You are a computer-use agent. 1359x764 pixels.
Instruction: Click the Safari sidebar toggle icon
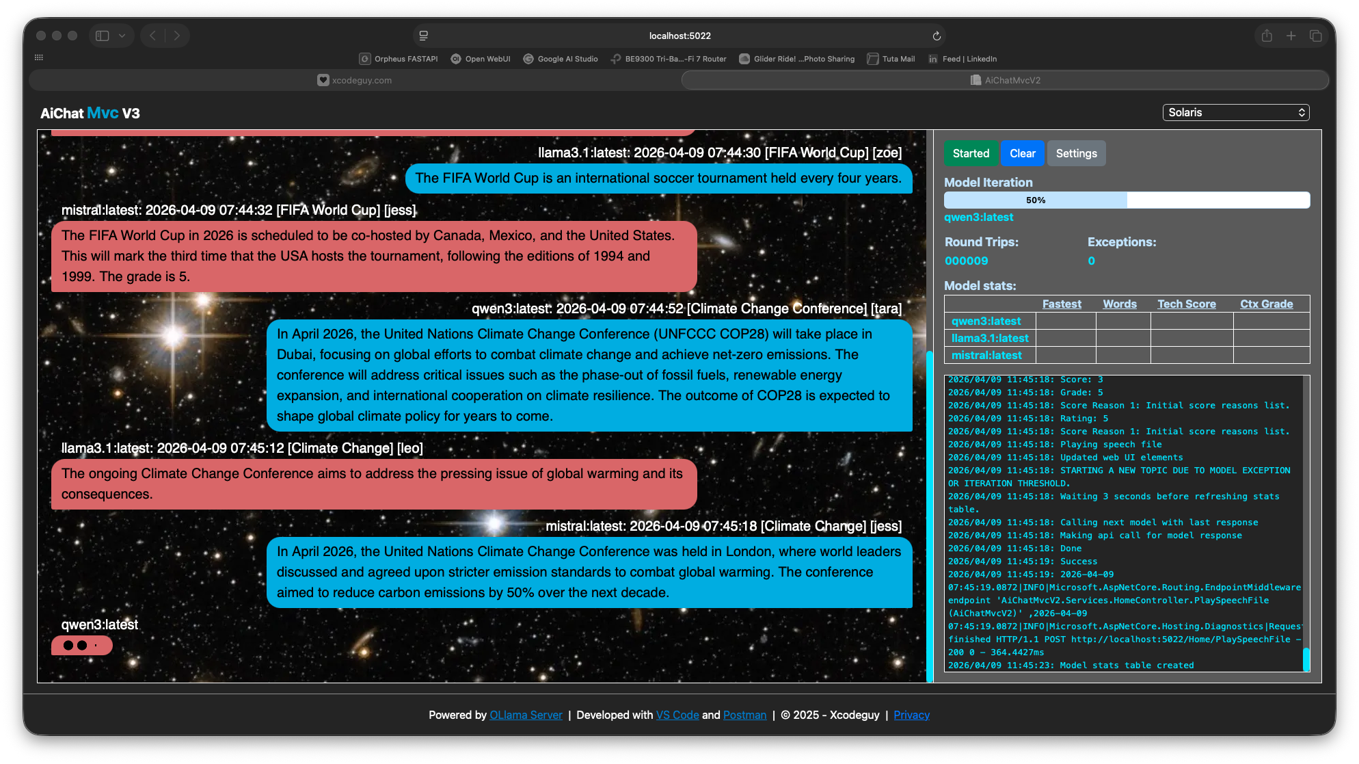coord(103,36)
